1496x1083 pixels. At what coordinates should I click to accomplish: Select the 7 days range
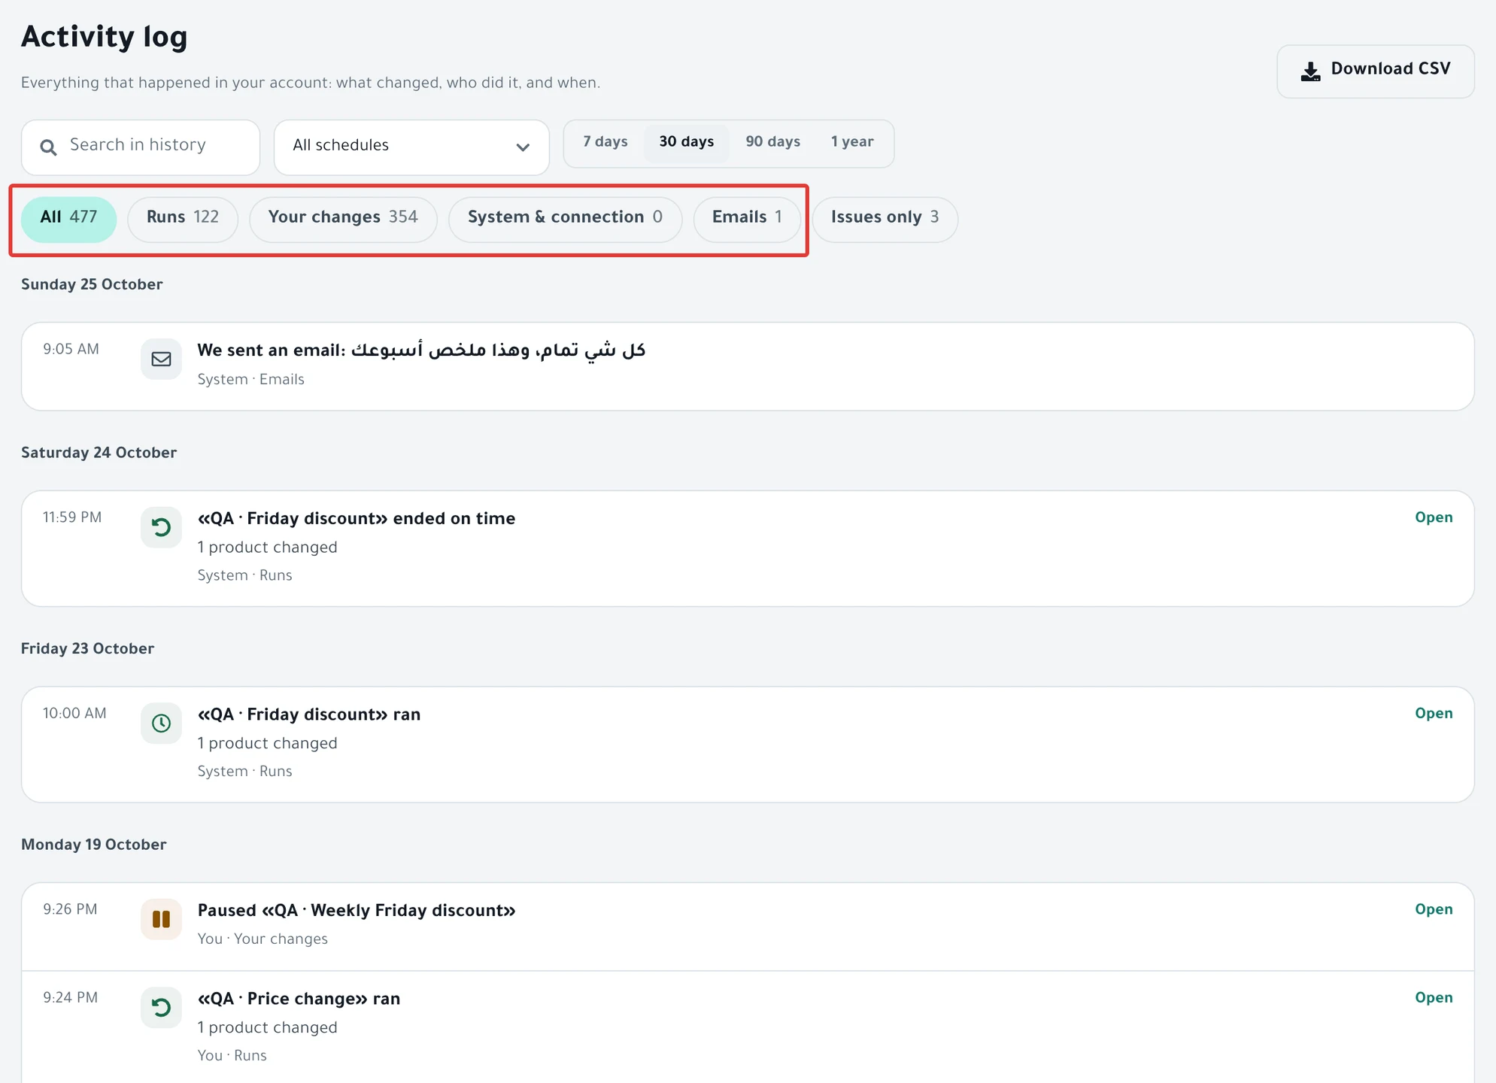pyautogui.click(x=605, y=142)
